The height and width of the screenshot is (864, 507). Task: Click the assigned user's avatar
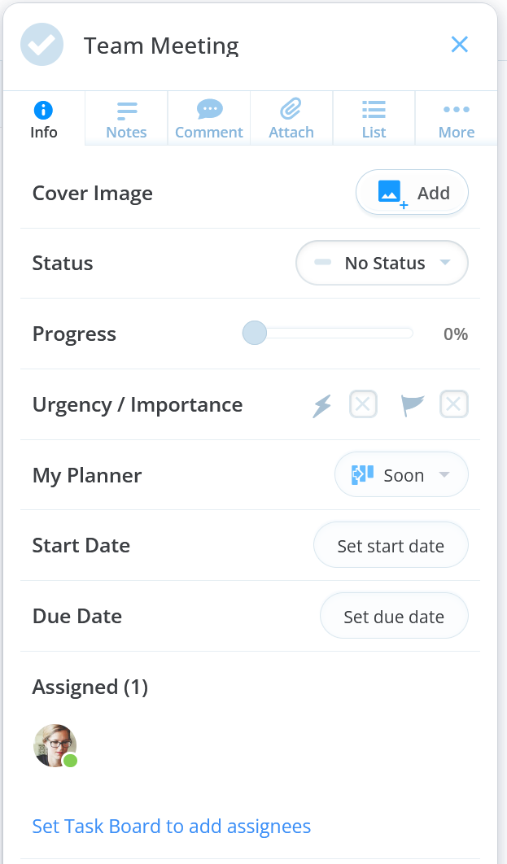pyautogui.click(x=55, y=745)
